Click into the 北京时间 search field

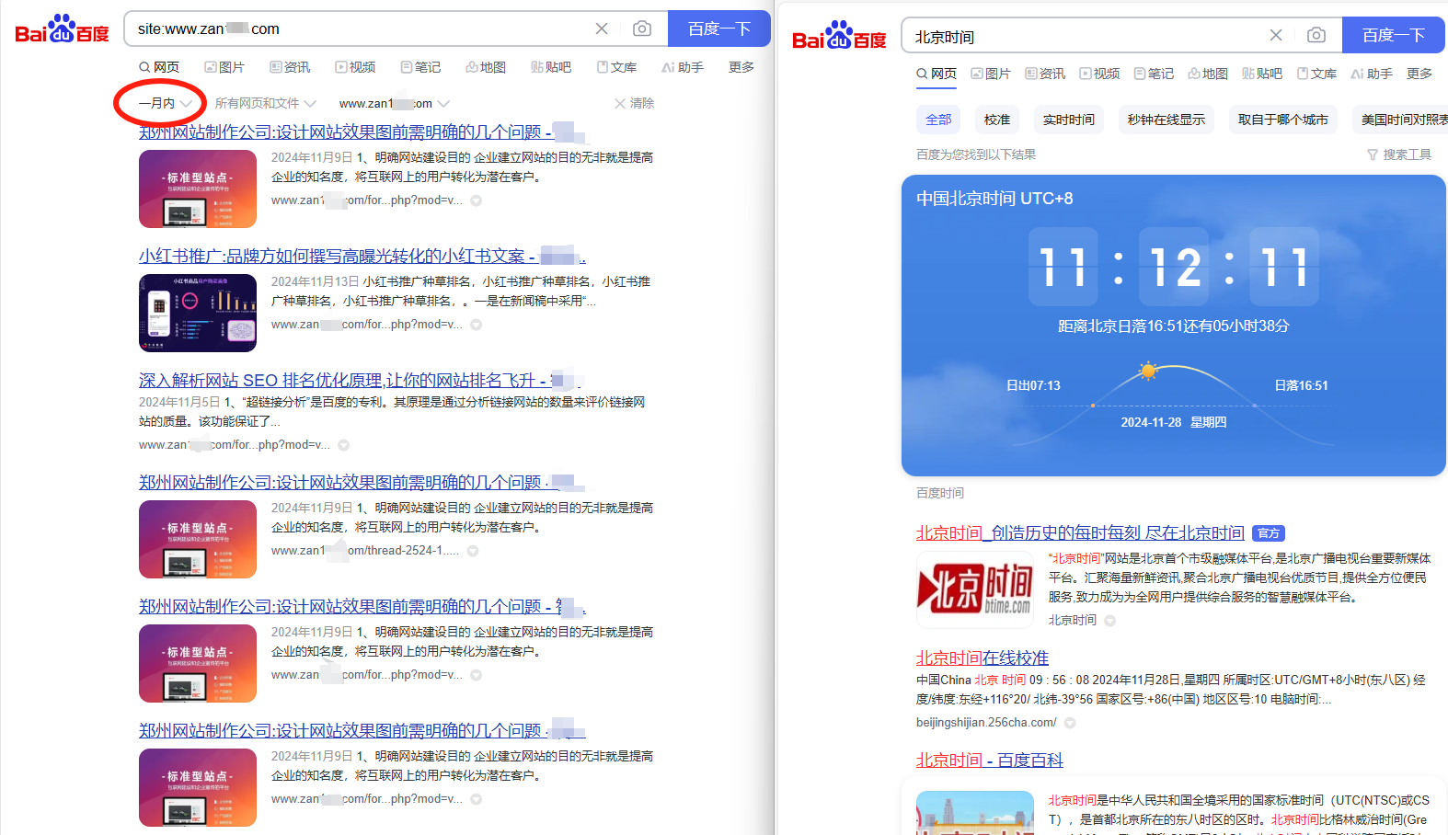(1086, 36)
